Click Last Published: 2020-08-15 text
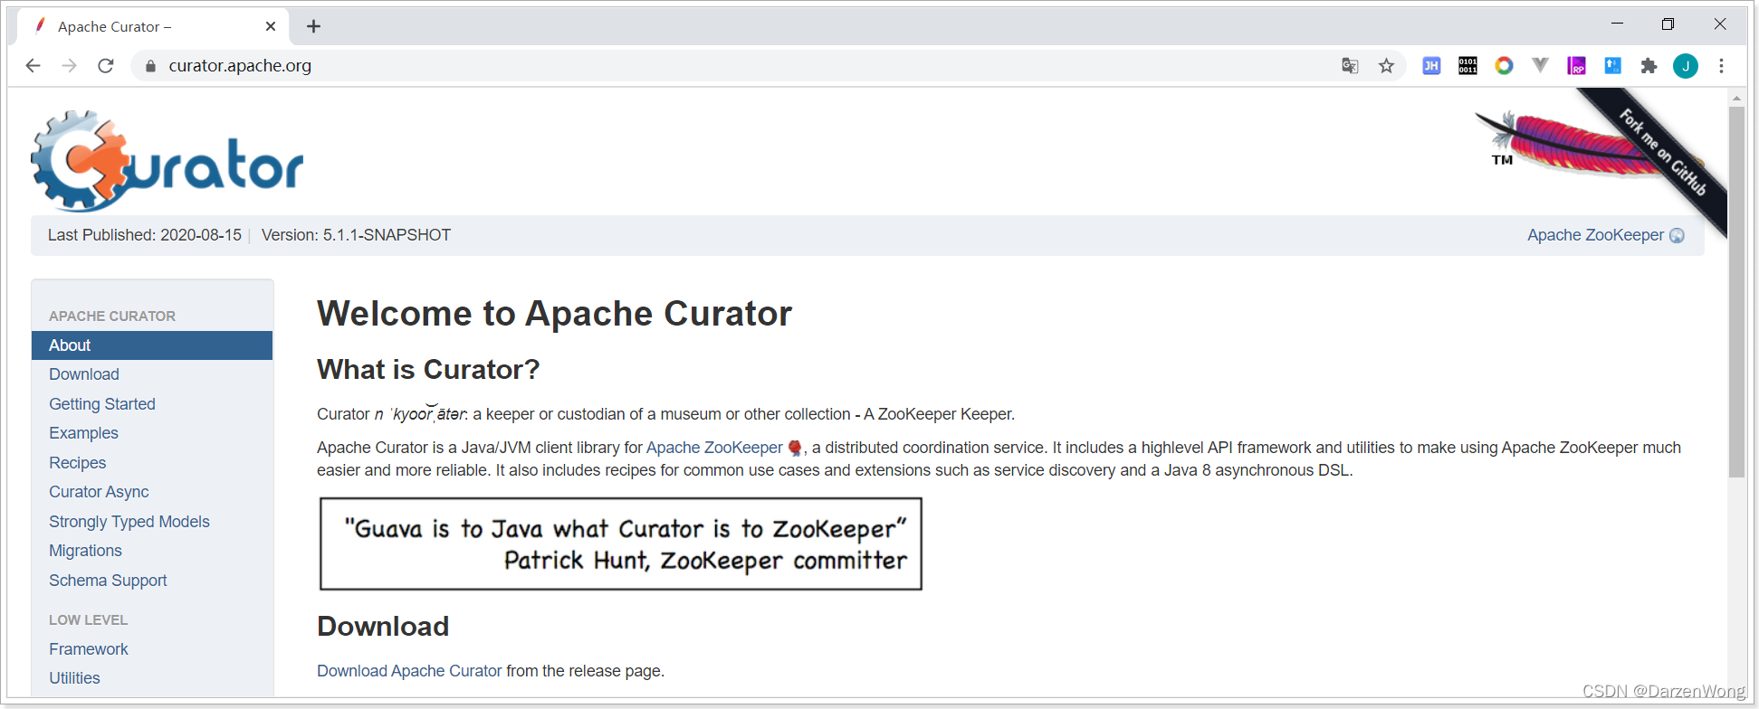This screenshot has height=709, width=1759. pos(145,235)
